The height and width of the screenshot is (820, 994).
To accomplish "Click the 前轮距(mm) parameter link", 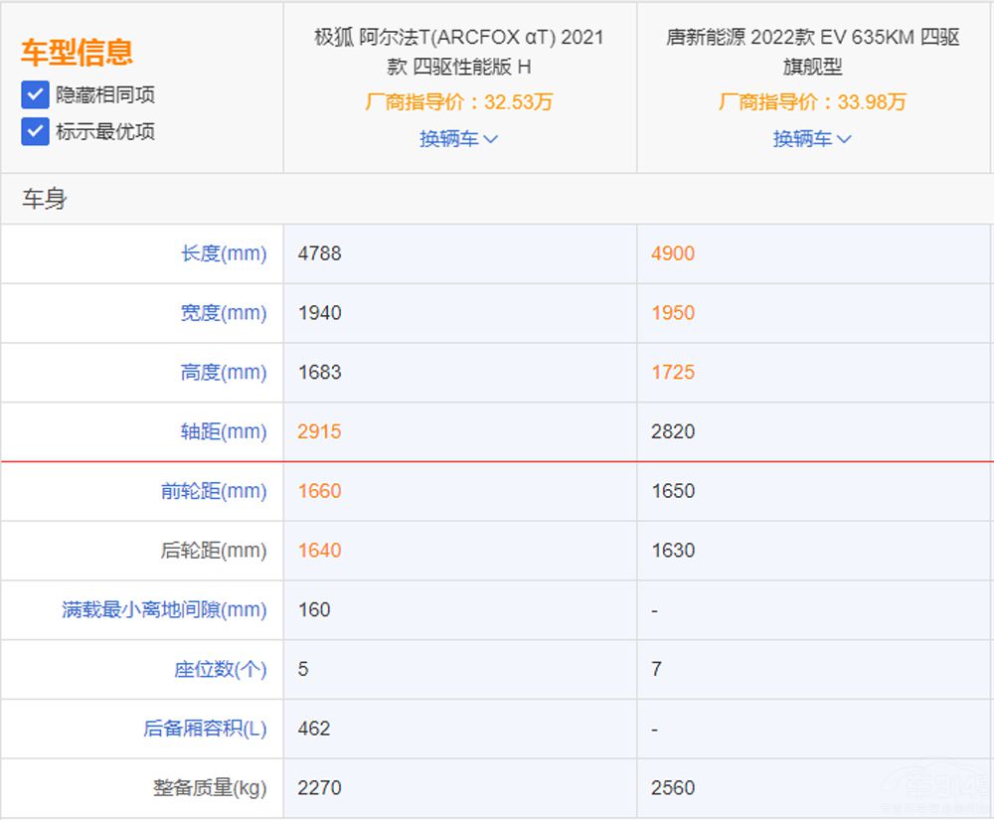I will point(214,491).
